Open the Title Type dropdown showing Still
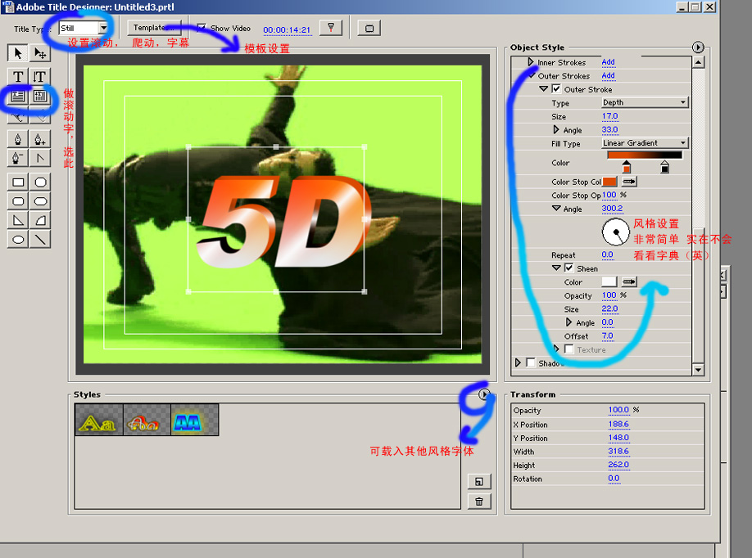 pyautogui.click(x=84, y=29)
